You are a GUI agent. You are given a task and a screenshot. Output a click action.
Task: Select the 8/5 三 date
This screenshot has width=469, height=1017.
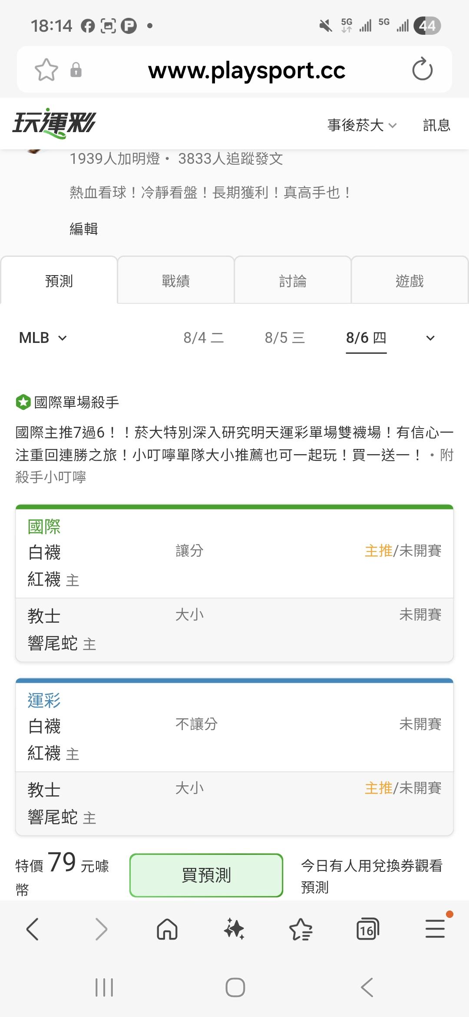click(285, 338)
